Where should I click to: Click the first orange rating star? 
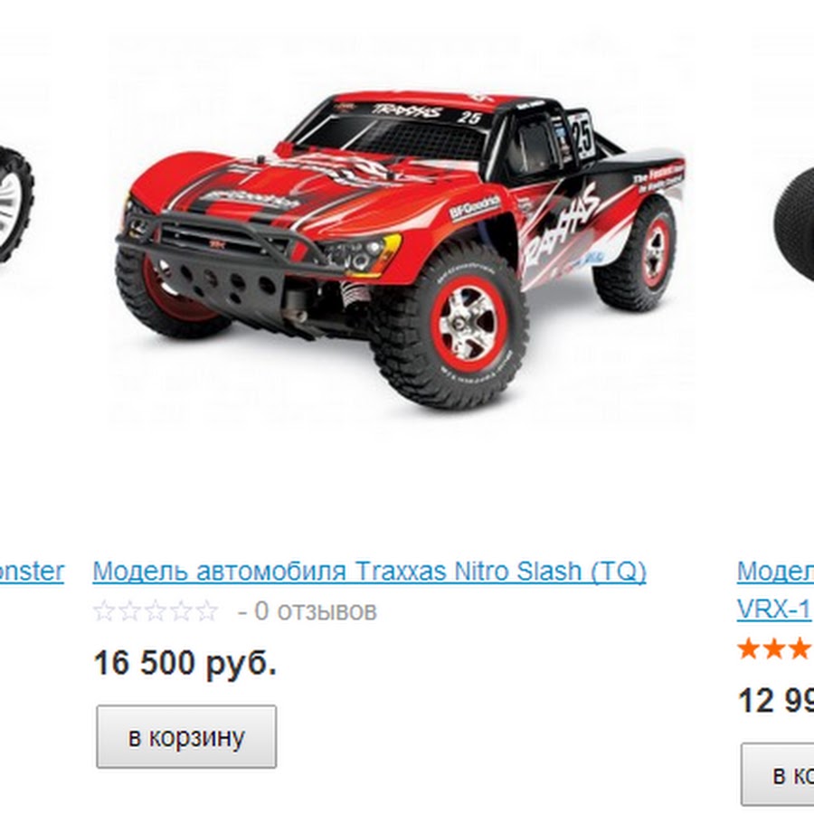[x=749, y=648]
